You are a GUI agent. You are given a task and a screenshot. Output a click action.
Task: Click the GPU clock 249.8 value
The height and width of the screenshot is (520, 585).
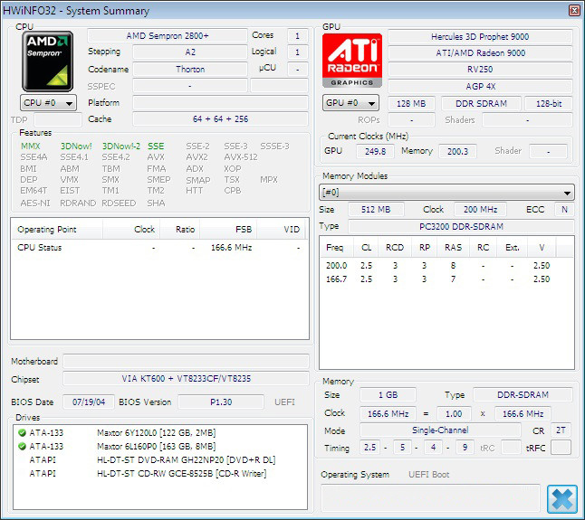tap(375, 151)
